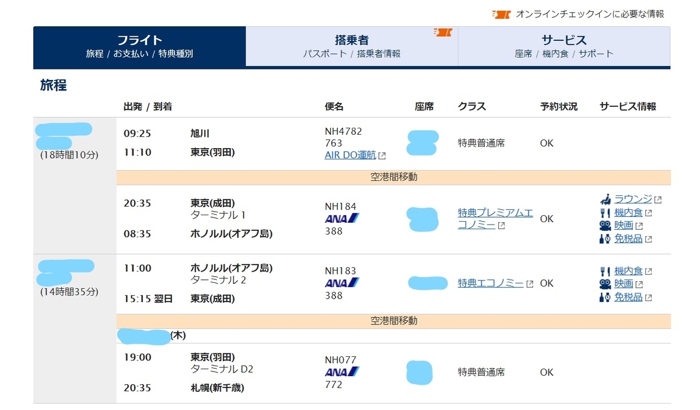The width and height of the screenshot is (700, 410).
Task: Click online check-in icon in top legend
Action: [x=502, y=14]
